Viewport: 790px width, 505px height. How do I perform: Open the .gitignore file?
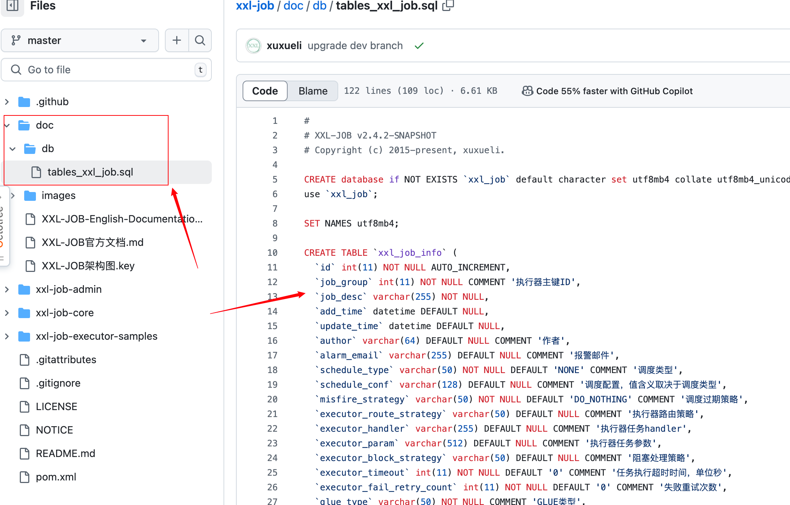tap(58, 383)
